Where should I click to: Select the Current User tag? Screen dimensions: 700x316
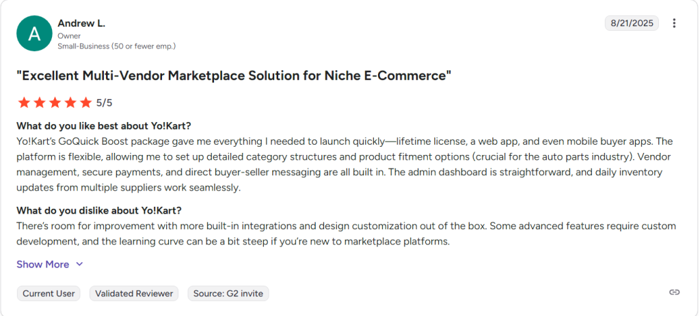click(49, 293)
